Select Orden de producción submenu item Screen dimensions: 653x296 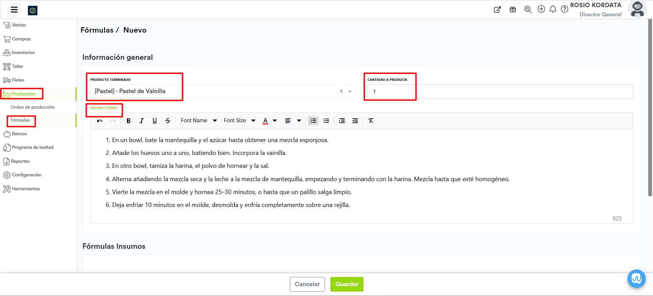tap(33, 107)
